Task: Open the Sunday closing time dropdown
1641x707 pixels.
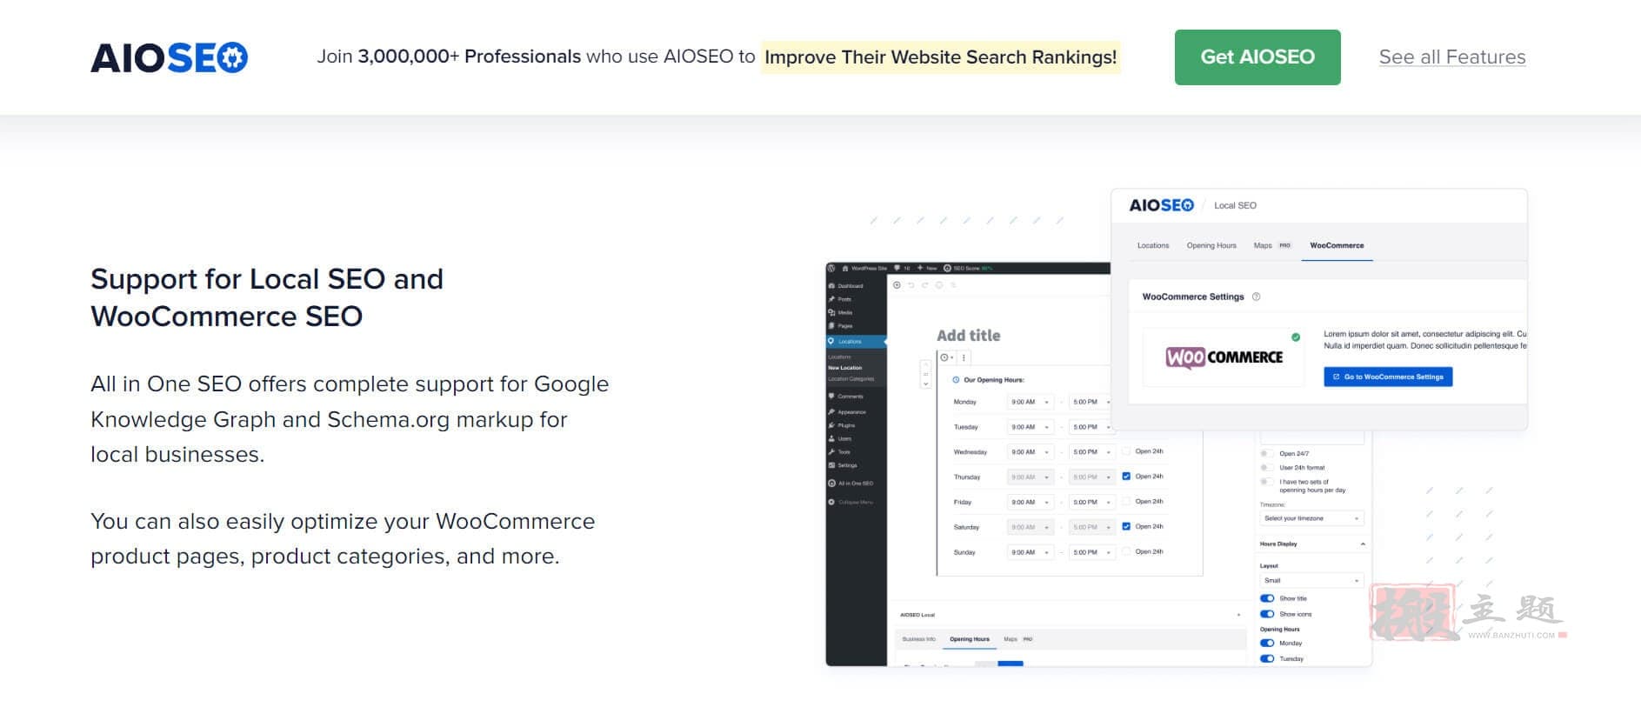Action: 1092,552
